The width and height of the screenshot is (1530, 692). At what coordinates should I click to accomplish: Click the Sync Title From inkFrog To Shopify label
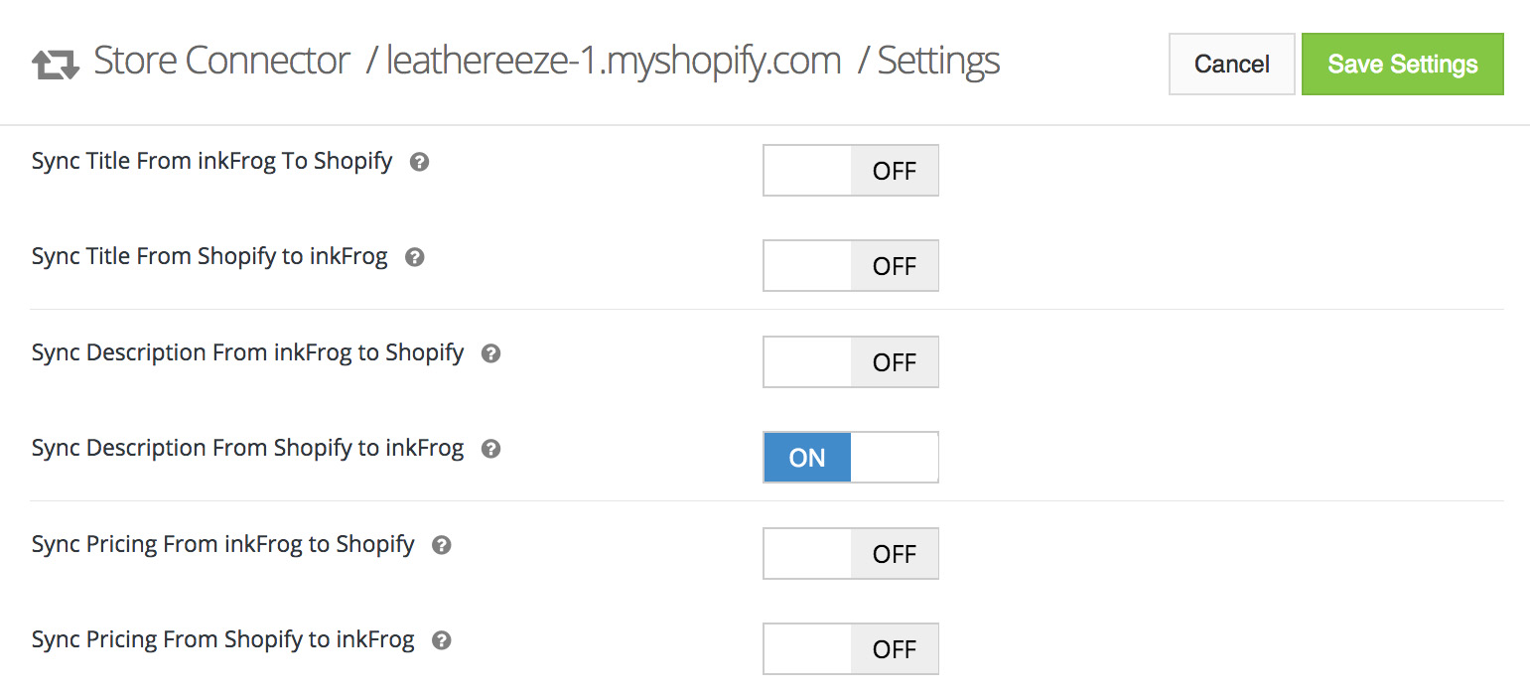point(212,161)
